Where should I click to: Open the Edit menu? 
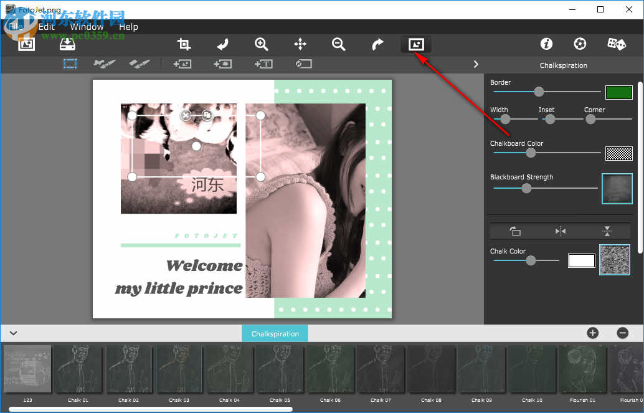click(x=47, y=27)
